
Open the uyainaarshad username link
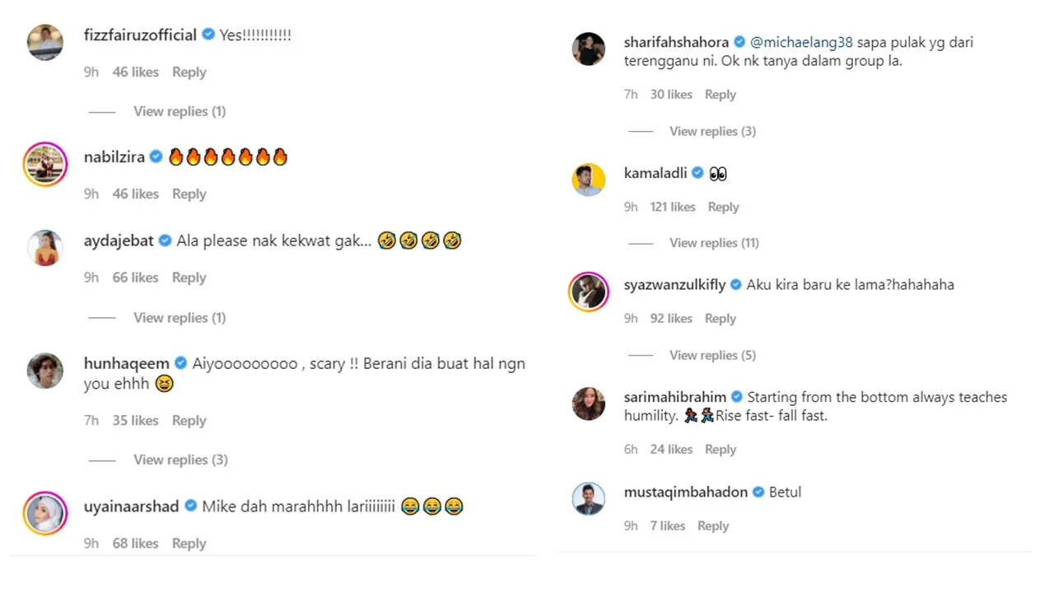(x=131, y=507)
